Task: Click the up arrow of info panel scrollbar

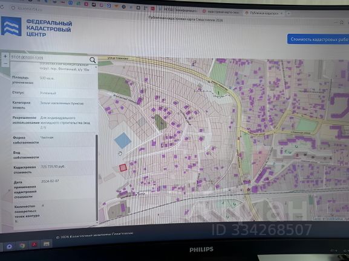Action: [x=96, y=67]
